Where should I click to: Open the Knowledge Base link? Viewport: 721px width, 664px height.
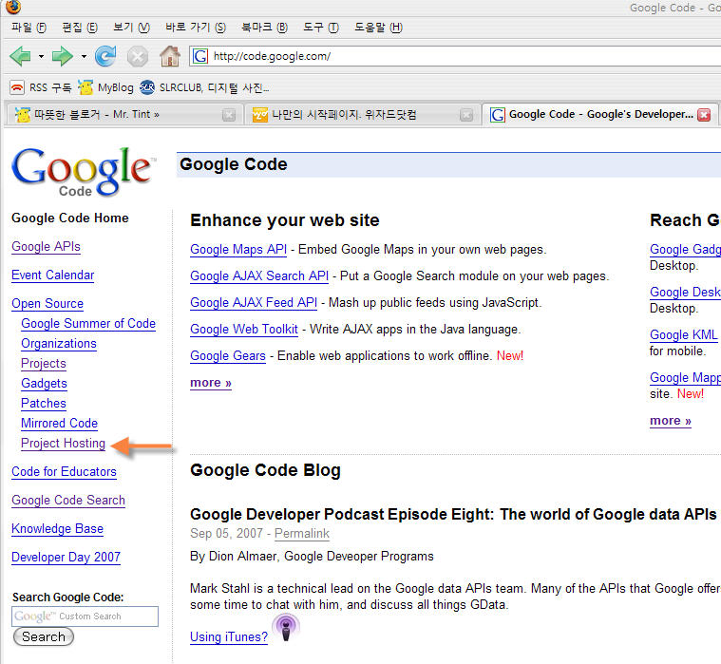click(x=58, y=529)
